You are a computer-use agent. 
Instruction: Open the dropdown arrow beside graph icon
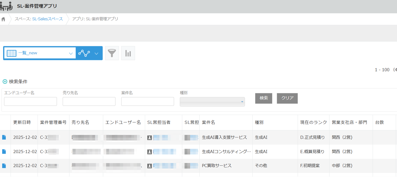(x=96, y=53)
